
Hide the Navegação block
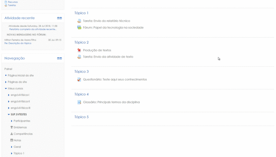click(58, 58)
